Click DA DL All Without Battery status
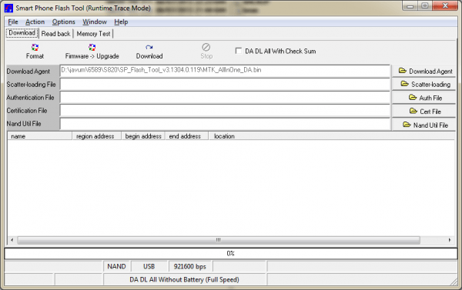This screenshot has height=290, width=462. 185,280
